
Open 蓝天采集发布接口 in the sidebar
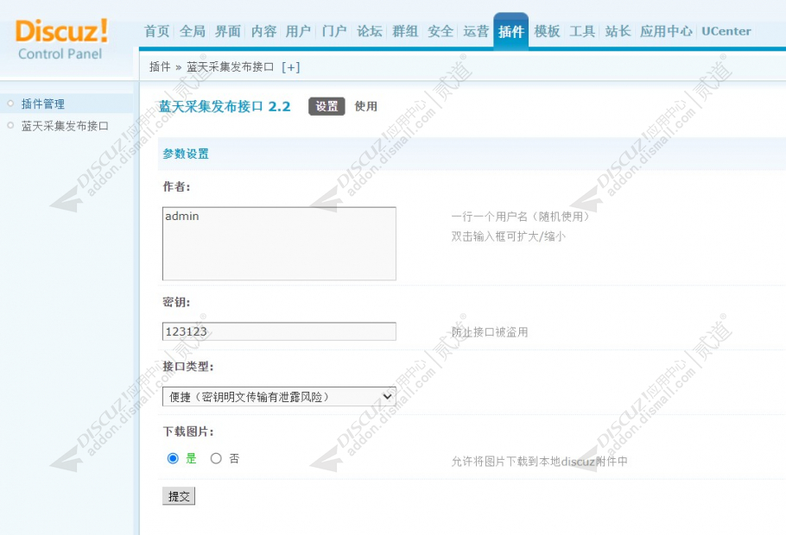pos(65,126)
